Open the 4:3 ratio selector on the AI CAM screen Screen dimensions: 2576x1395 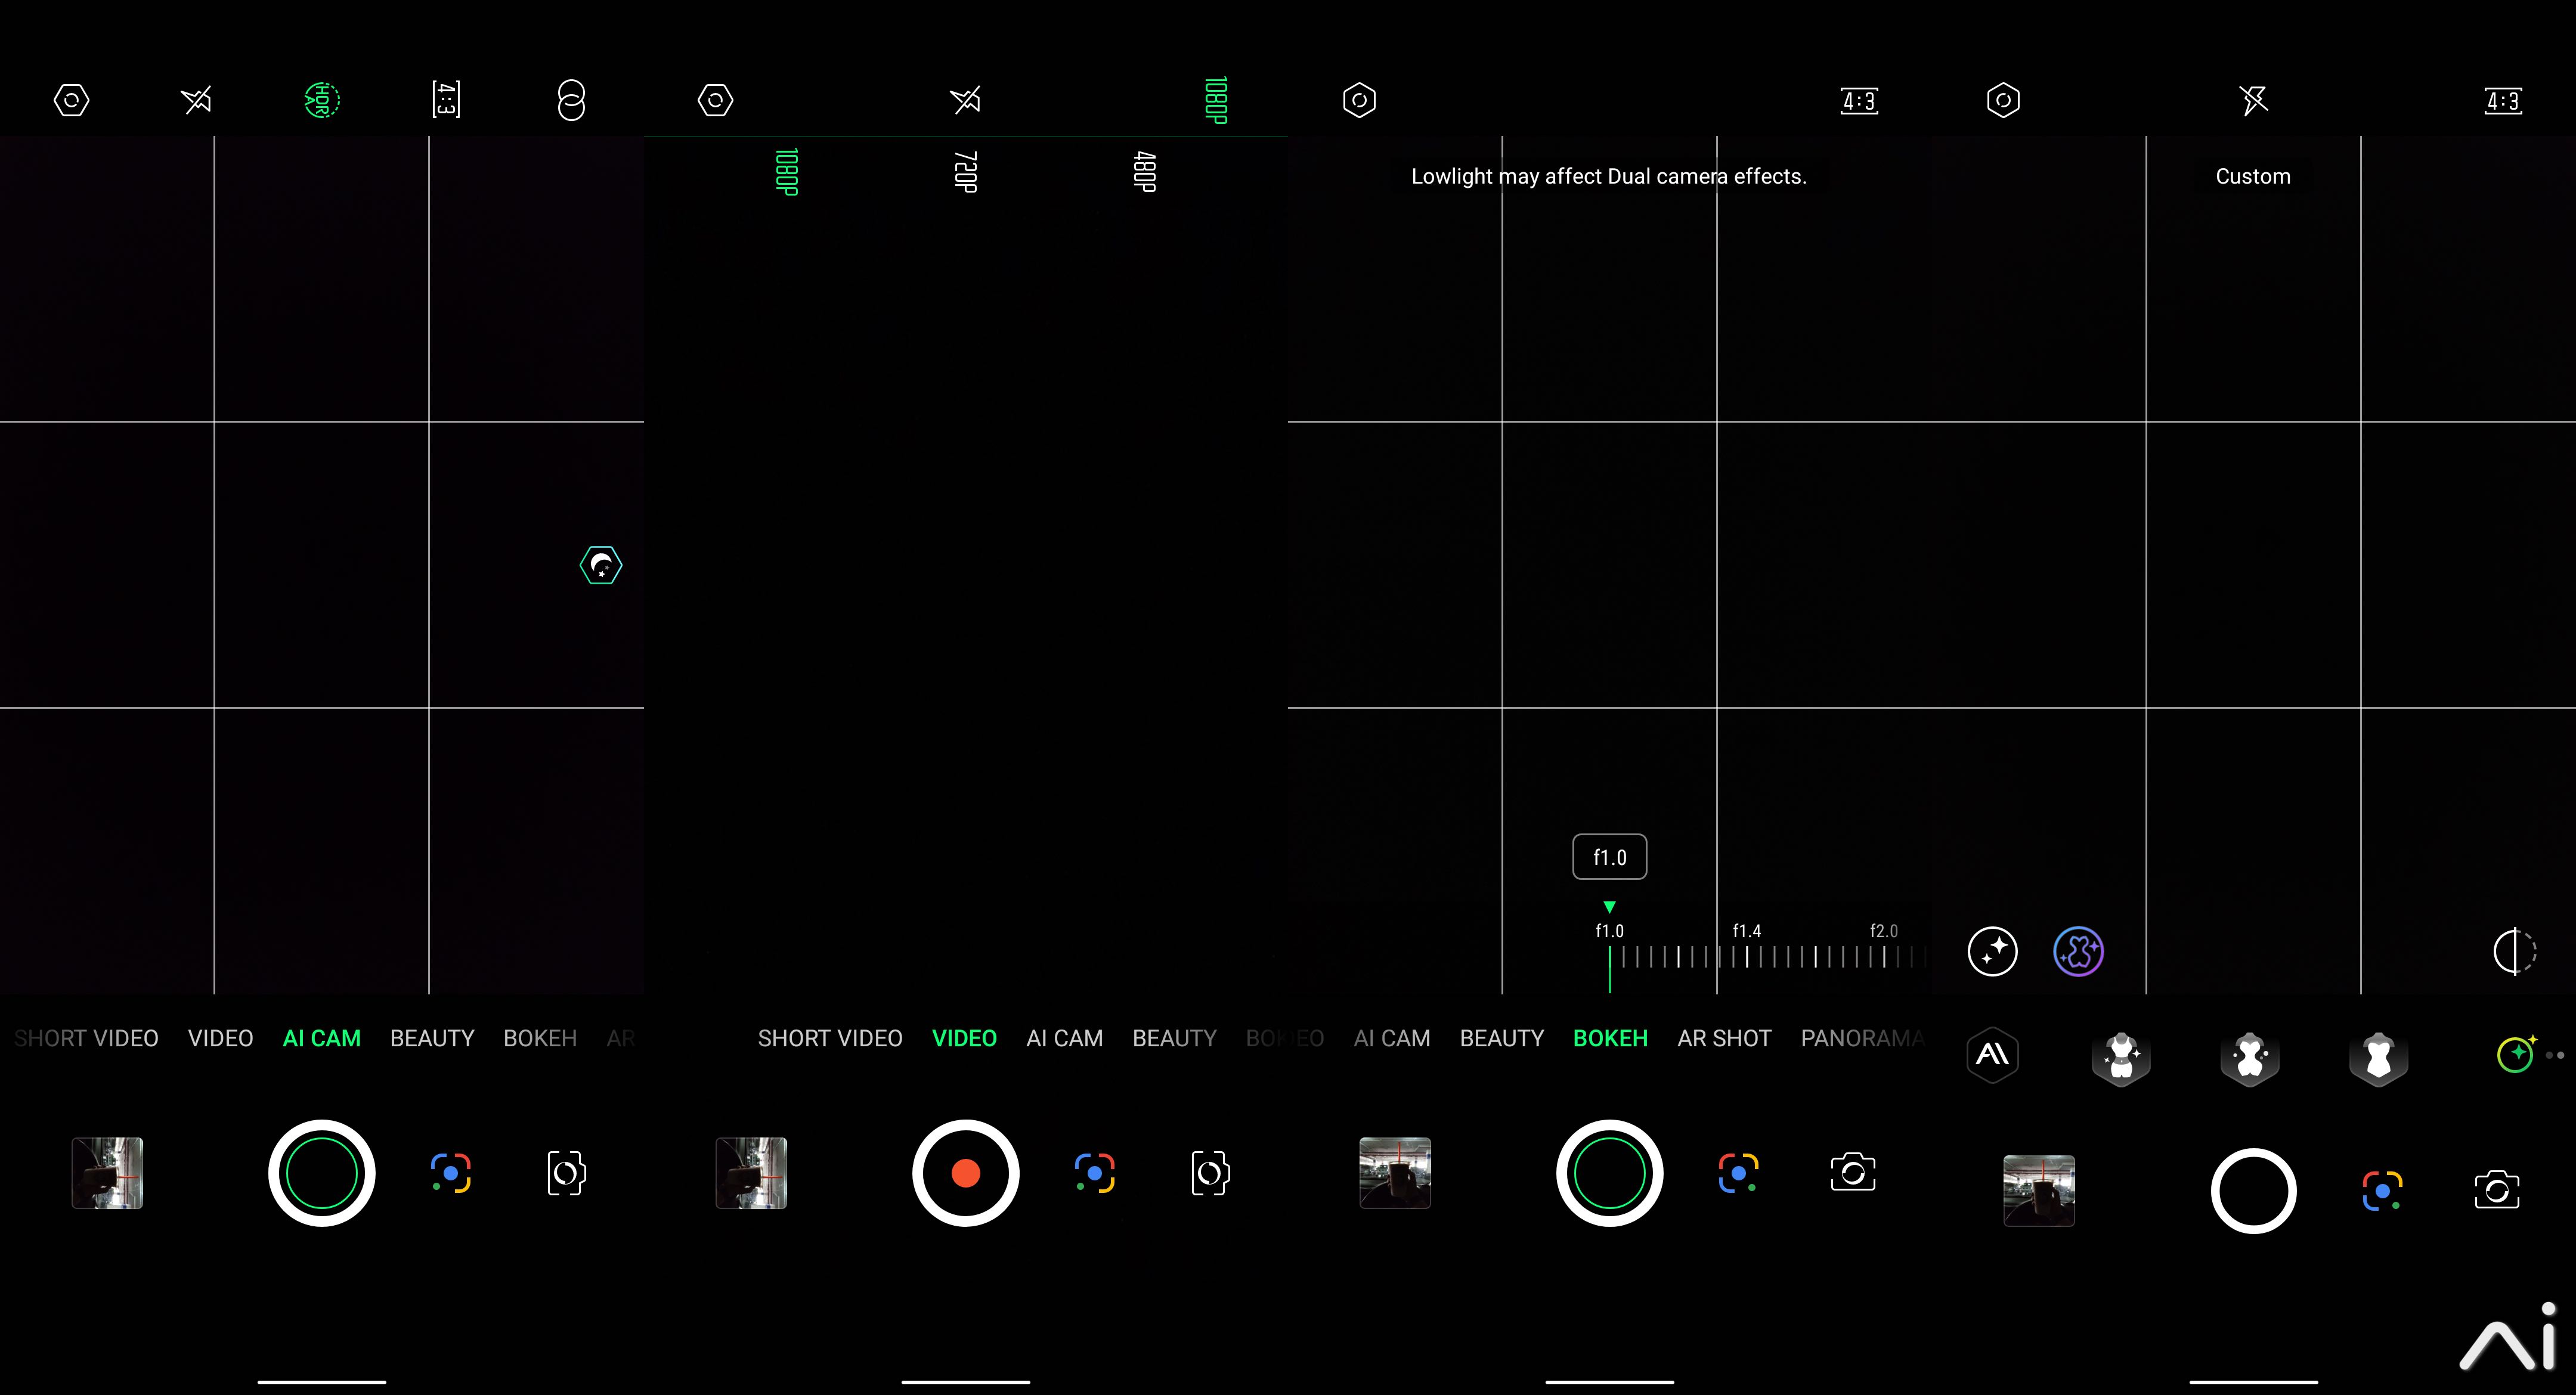446,100
